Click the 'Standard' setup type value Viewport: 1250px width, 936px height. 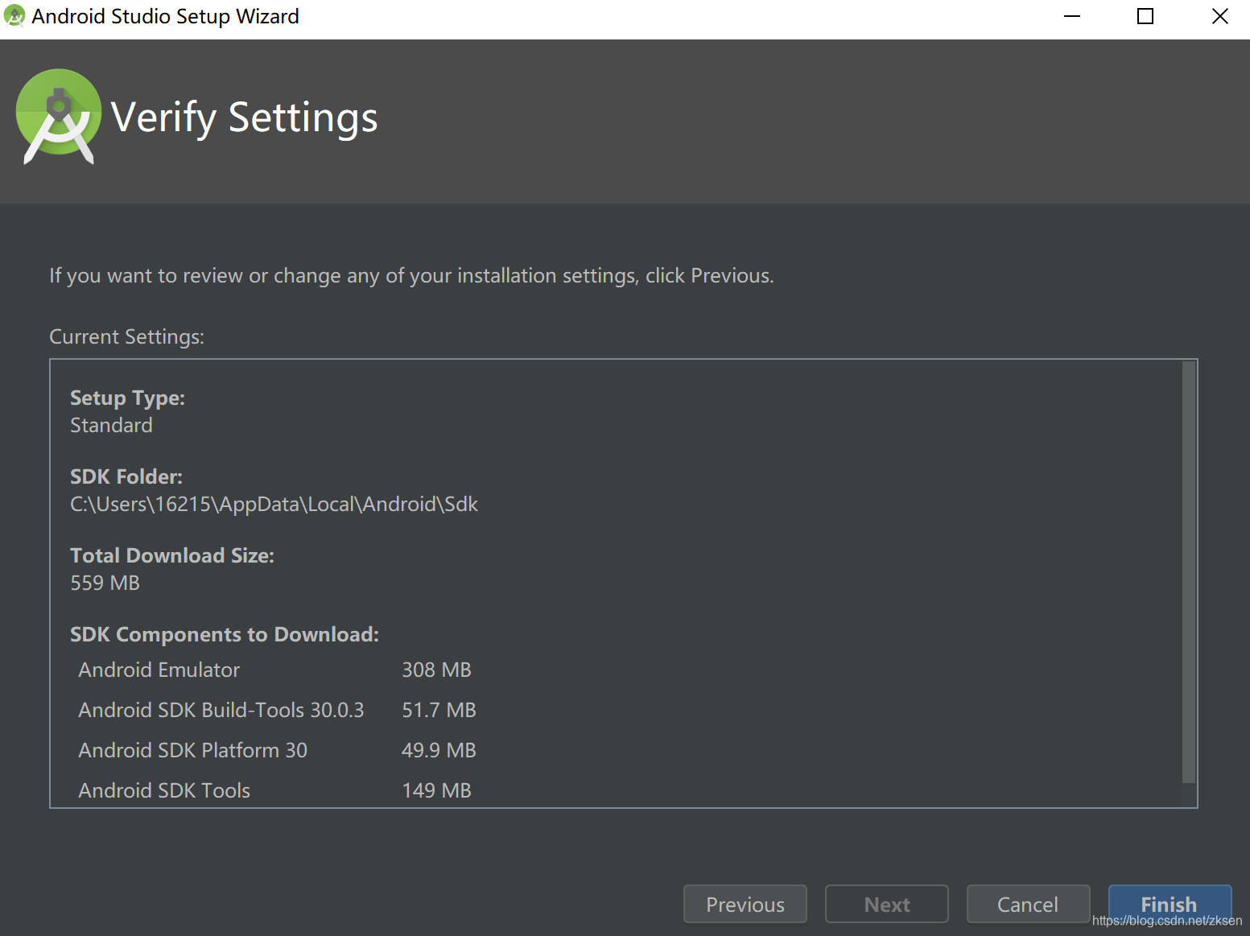[x=111, y=425]
